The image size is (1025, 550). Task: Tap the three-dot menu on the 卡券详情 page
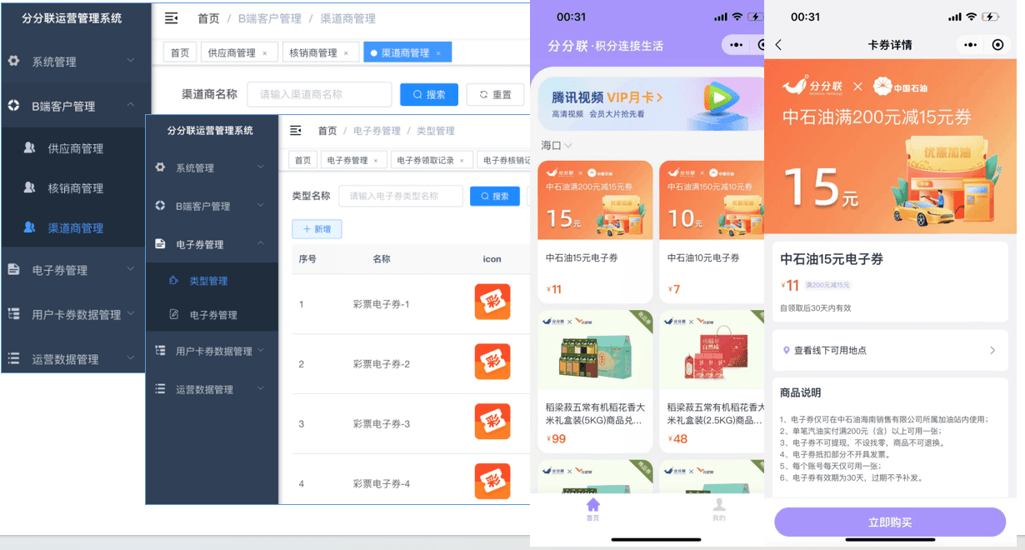[x=970, y=45]
